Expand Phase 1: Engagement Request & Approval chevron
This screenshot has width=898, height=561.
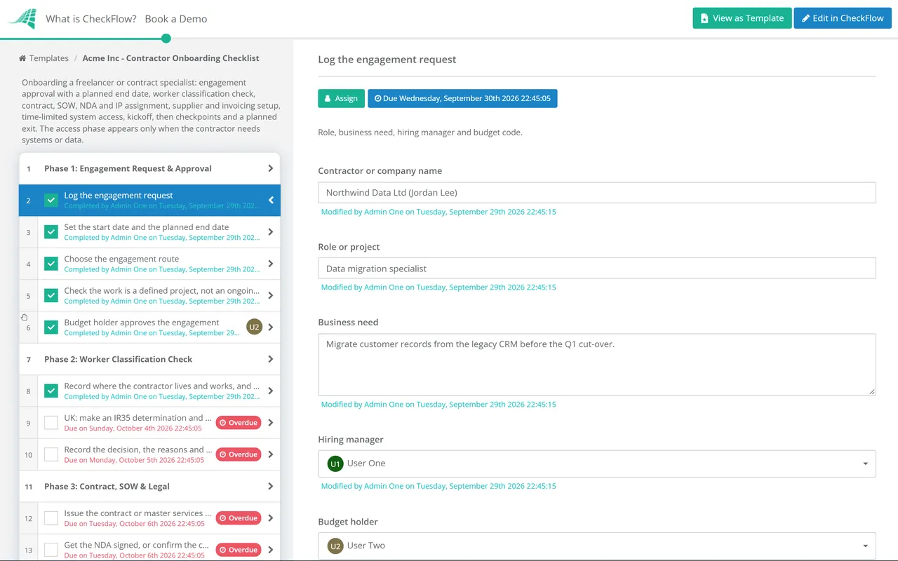[271, 168]
